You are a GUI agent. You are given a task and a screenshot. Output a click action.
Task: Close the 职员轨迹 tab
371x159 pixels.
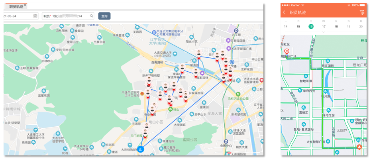point(26,5)
